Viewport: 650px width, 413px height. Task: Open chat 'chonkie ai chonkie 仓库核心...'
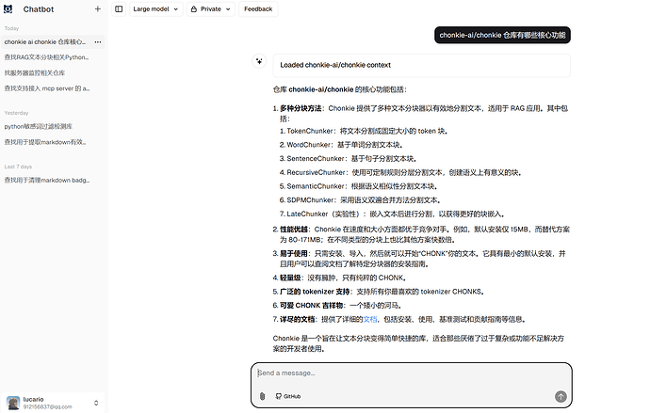click(x=45, y=41)
